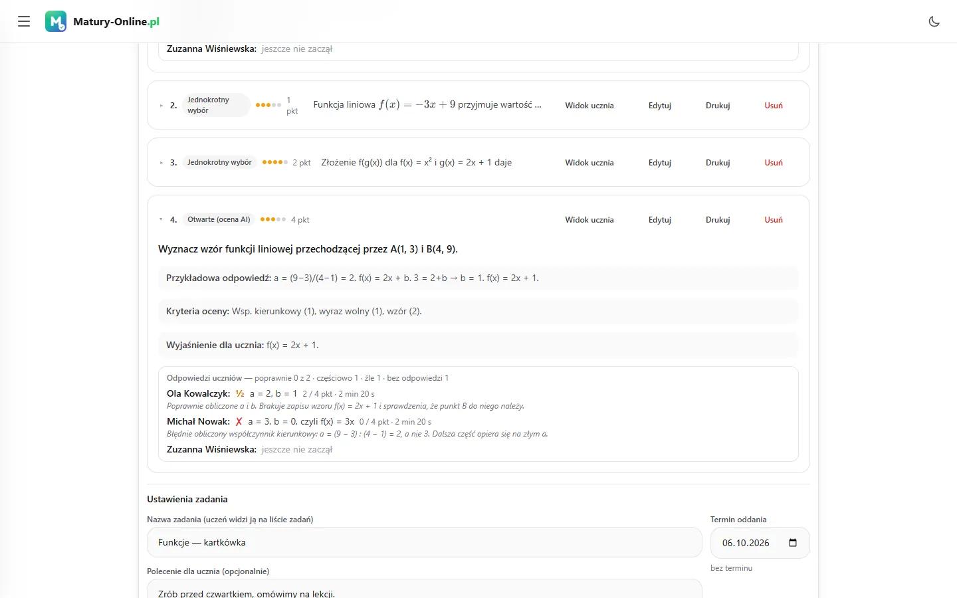Collapse task 4 with the triangle arrow
Viewport: 957px width, 598px height.
tap(161, 219)
